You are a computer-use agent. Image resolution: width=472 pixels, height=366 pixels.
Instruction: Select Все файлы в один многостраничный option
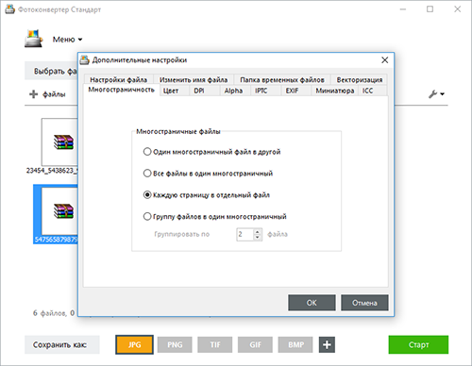(x=147, y=174)
